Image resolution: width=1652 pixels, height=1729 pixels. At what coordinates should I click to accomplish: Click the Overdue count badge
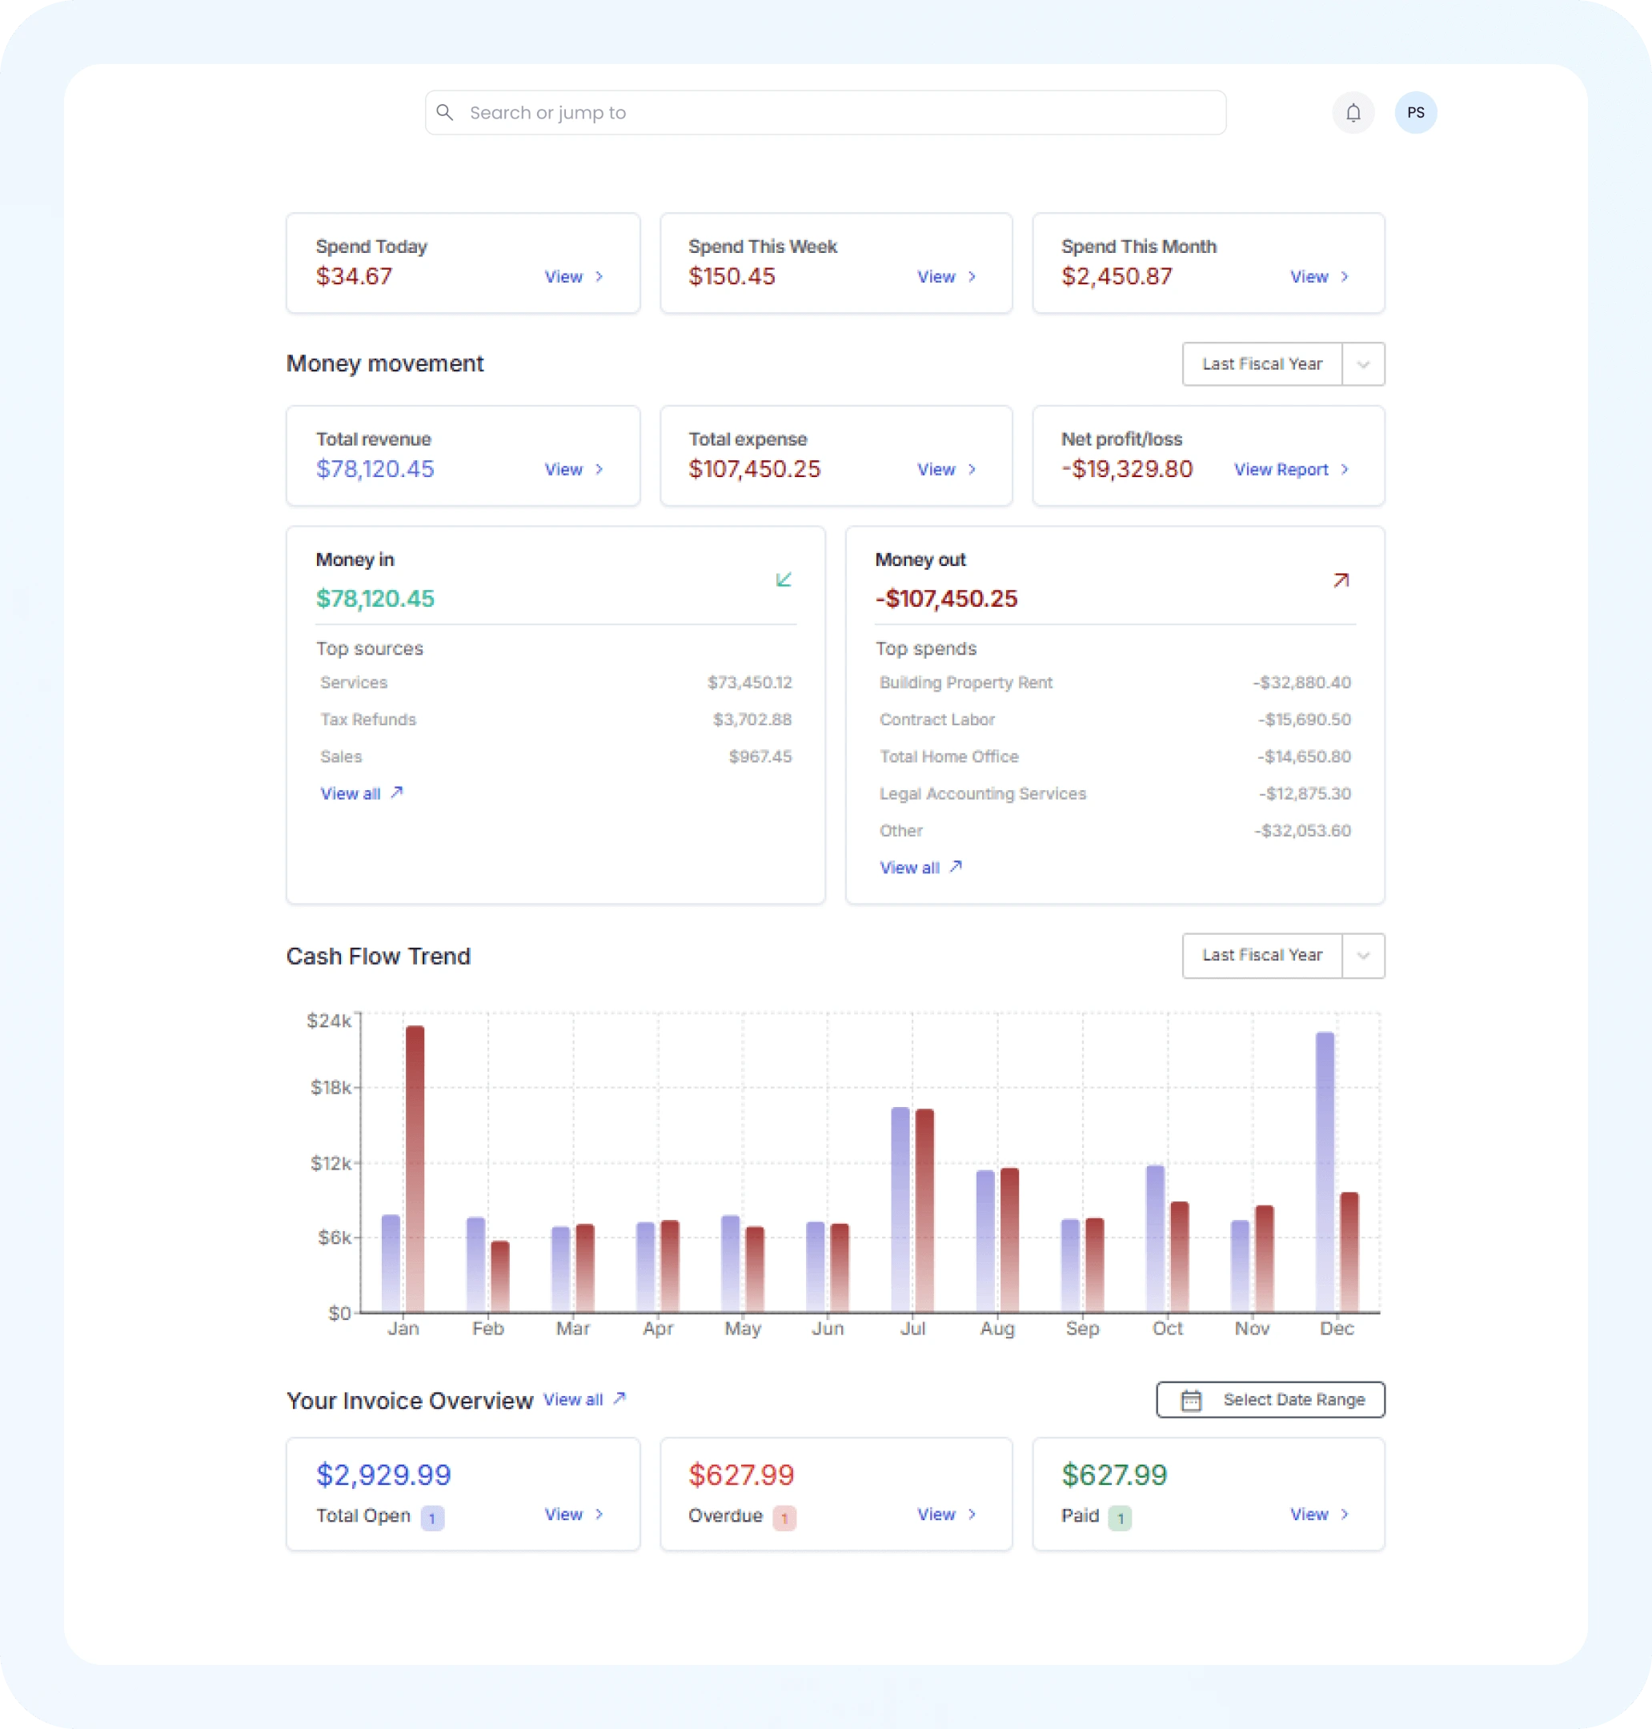pos(784,1518)
